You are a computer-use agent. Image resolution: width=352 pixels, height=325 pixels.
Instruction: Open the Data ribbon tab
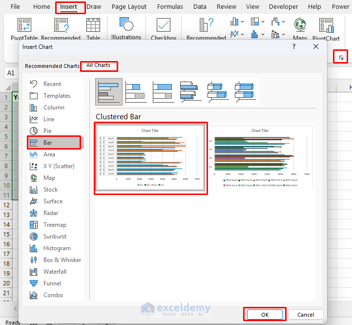click(x=200, y=7)
